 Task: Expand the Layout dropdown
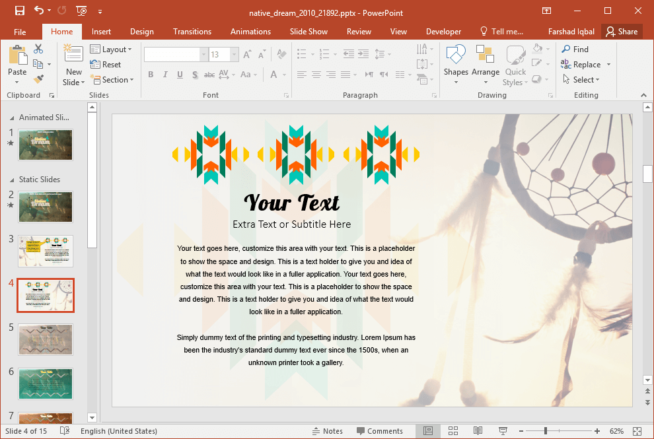[x=111, y=50]
